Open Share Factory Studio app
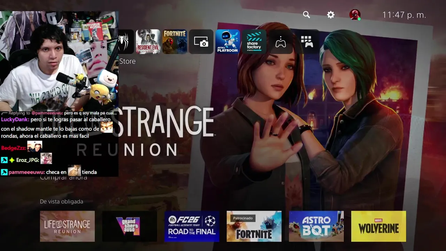The width and height of the screenshot is (446, 251). click(x=254, y=41)
